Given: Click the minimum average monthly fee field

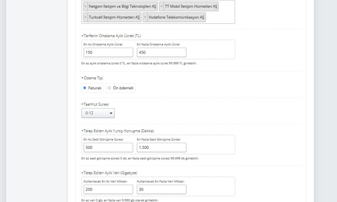Looking at the screenshot, I should click(x=108, y=53).
